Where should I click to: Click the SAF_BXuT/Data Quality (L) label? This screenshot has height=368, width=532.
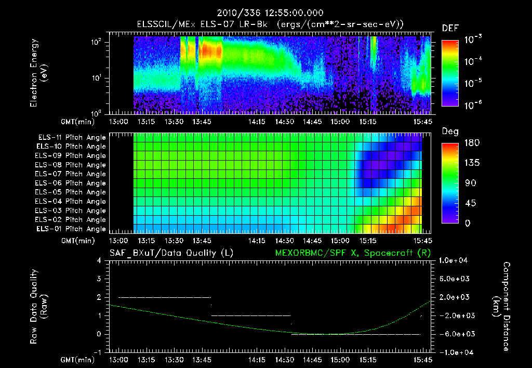pyautogui.click(x=171, y=253)
